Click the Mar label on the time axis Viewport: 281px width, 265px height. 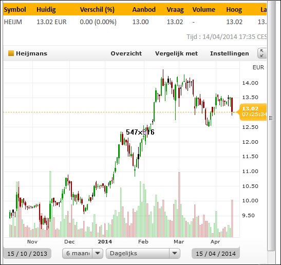[x=179, y=241]
